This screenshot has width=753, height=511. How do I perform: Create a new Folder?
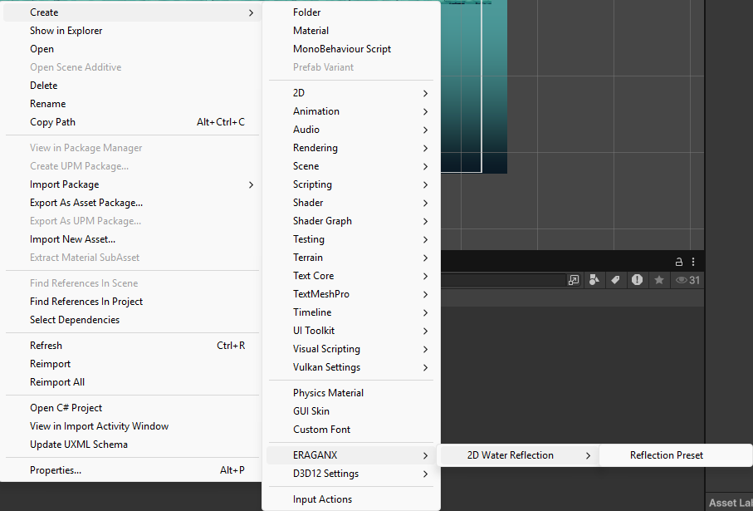[351, 12]
